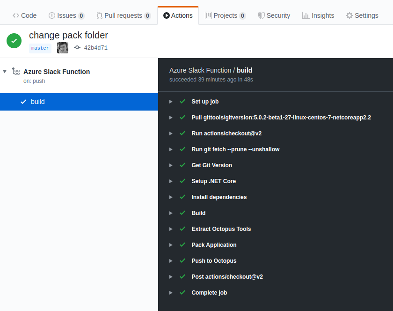Click the Issues count badge
Image resolution: width=393 pixels, height=311 pixels.
coord(81,16)
